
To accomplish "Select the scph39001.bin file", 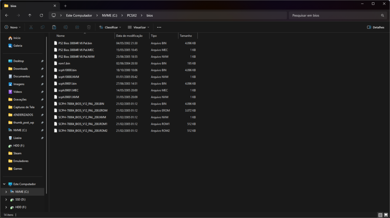I will point(67,83).
